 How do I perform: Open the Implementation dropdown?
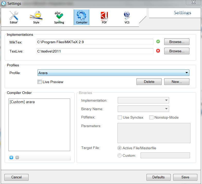143,100
